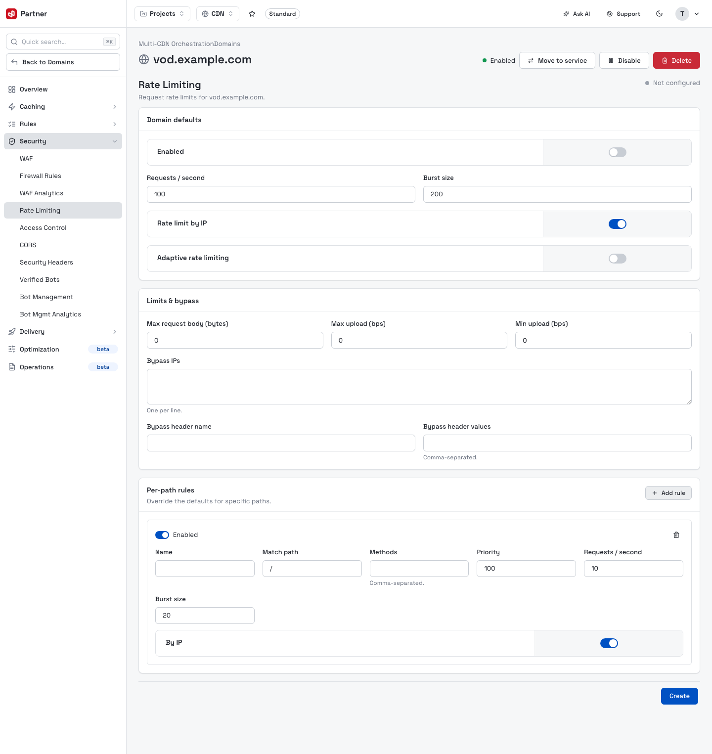The height and width of the screenshot is (754, 712).
Task: Toggle Adaptive rate limiting switch
Action: pos(618,259)
